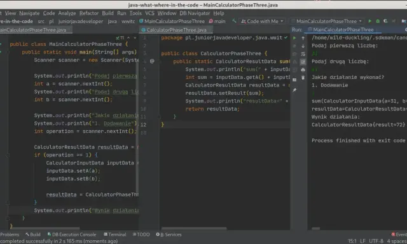407x244 pixels.
Task: Open the Run menu
Action: (121, 13)
